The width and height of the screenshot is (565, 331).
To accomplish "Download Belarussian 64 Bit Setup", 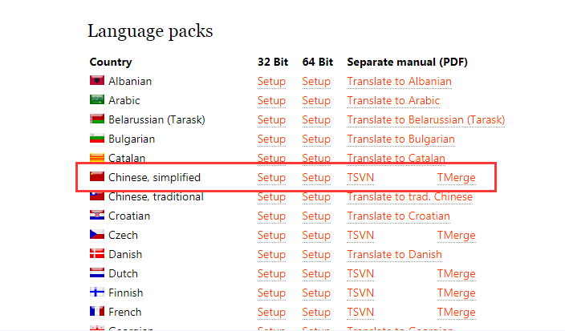I will (x=316, y=119).
